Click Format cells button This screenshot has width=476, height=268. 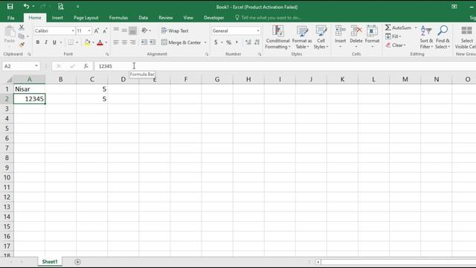pyautogui.click(x=372, y=37)
